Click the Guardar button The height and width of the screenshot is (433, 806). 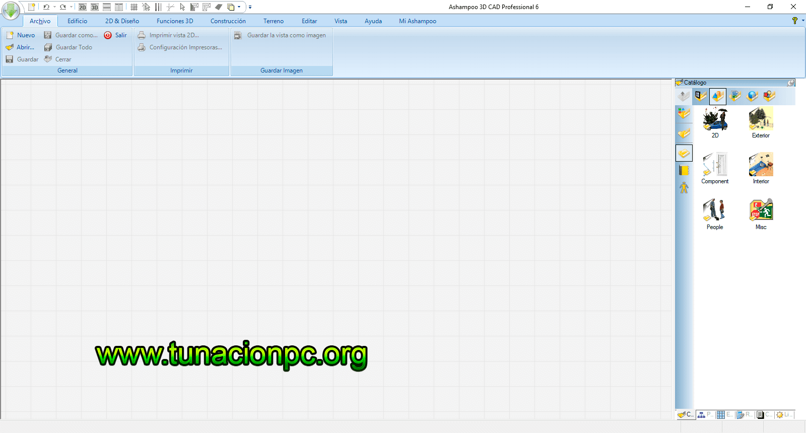click(22, 59)
